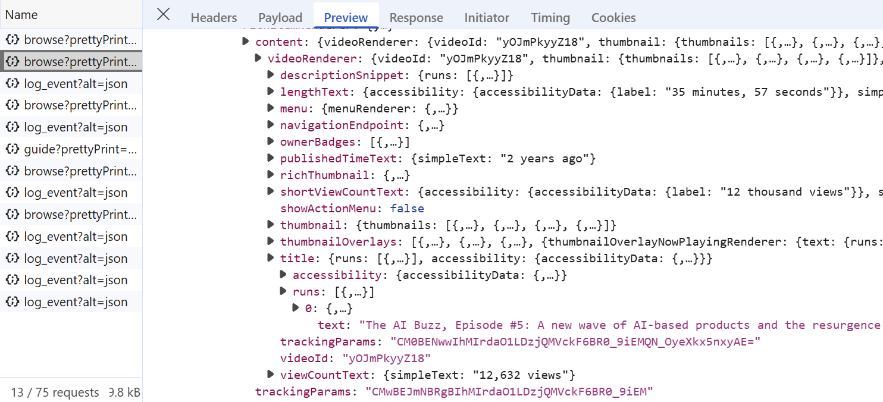Collapse the videoRenderer node

pos(258,58)
